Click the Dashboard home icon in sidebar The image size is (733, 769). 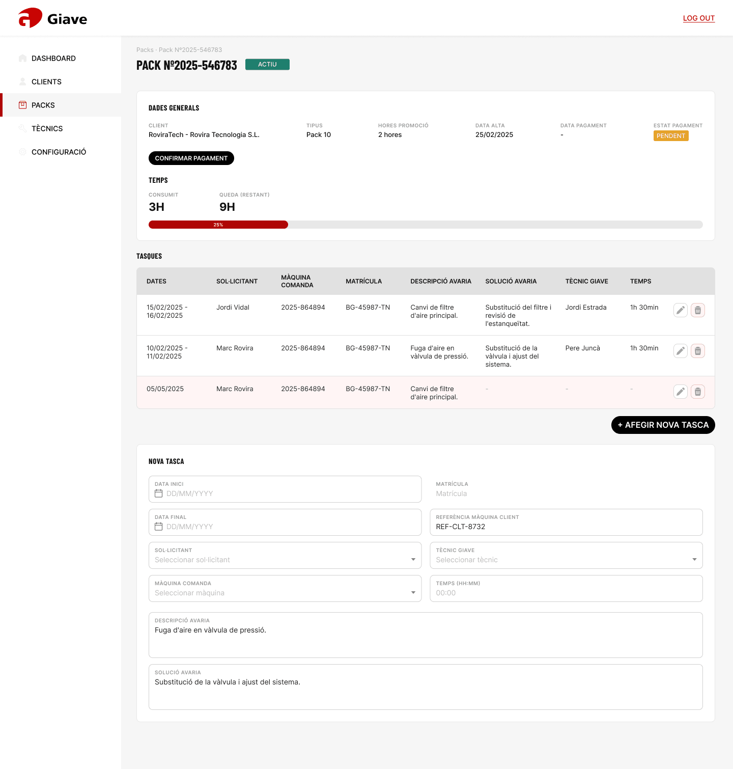(x=22, y=58)
